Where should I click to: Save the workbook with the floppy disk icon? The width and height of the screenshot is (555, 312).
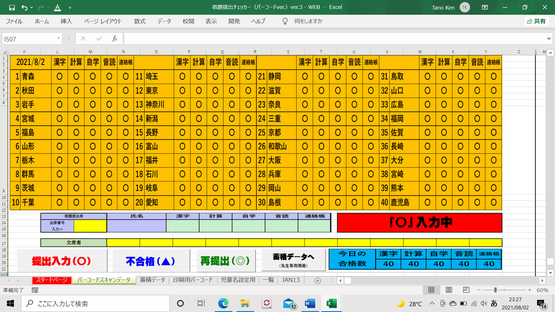point(12,7)
